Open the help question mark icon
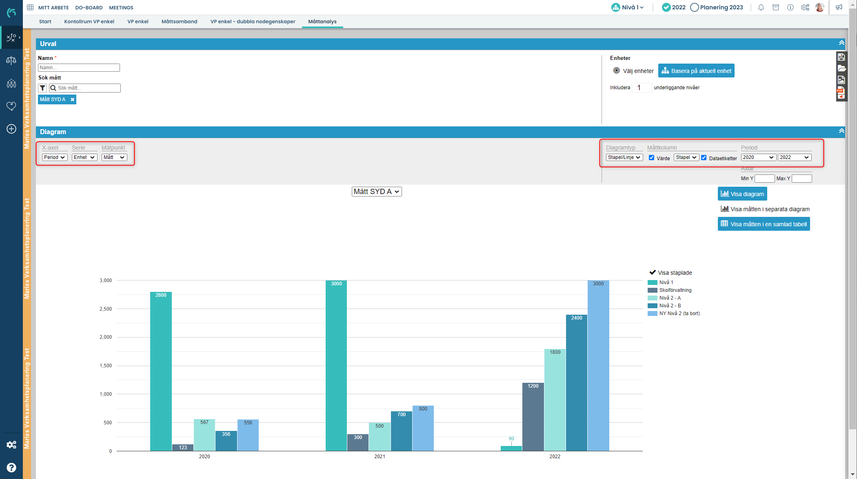The image size is (857, 479). [11, 468]
